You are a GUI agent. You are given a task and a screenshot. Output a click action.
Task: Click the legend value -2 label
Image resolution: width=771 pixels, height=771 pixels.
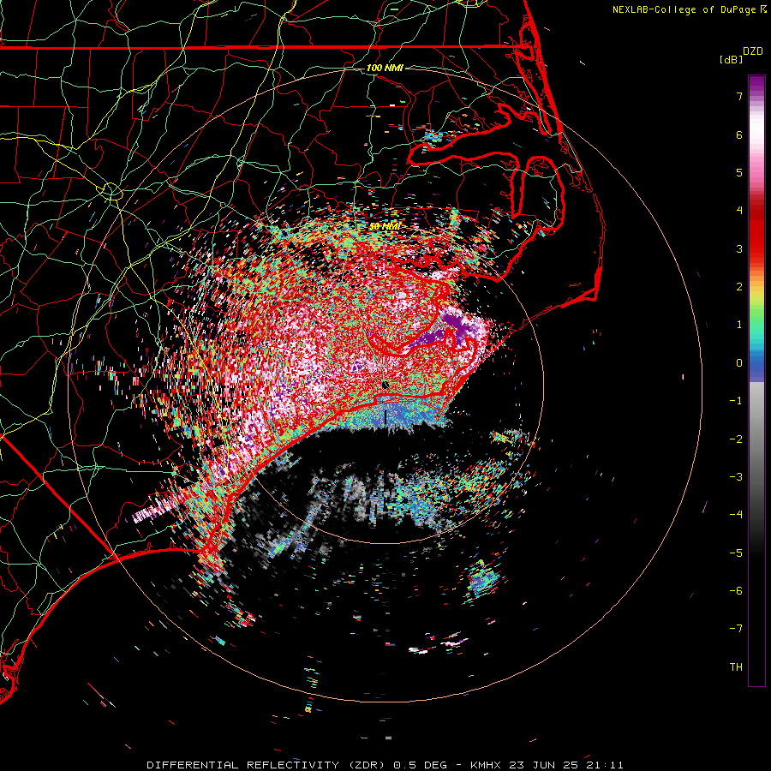pyautogui.click(x=736, y=439)
